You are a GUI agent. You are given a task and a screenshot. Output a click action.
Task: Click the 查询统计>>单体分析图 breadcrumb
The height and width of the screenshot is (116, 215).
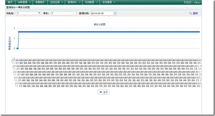click(x=18, y=7)
